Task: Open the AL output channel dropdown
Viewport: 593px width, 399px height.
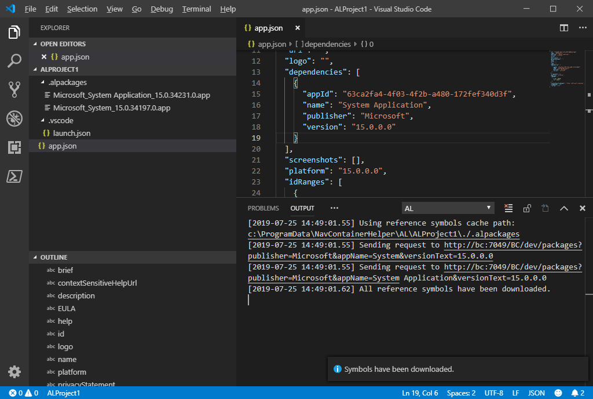Action: click(x=448, y=208)
